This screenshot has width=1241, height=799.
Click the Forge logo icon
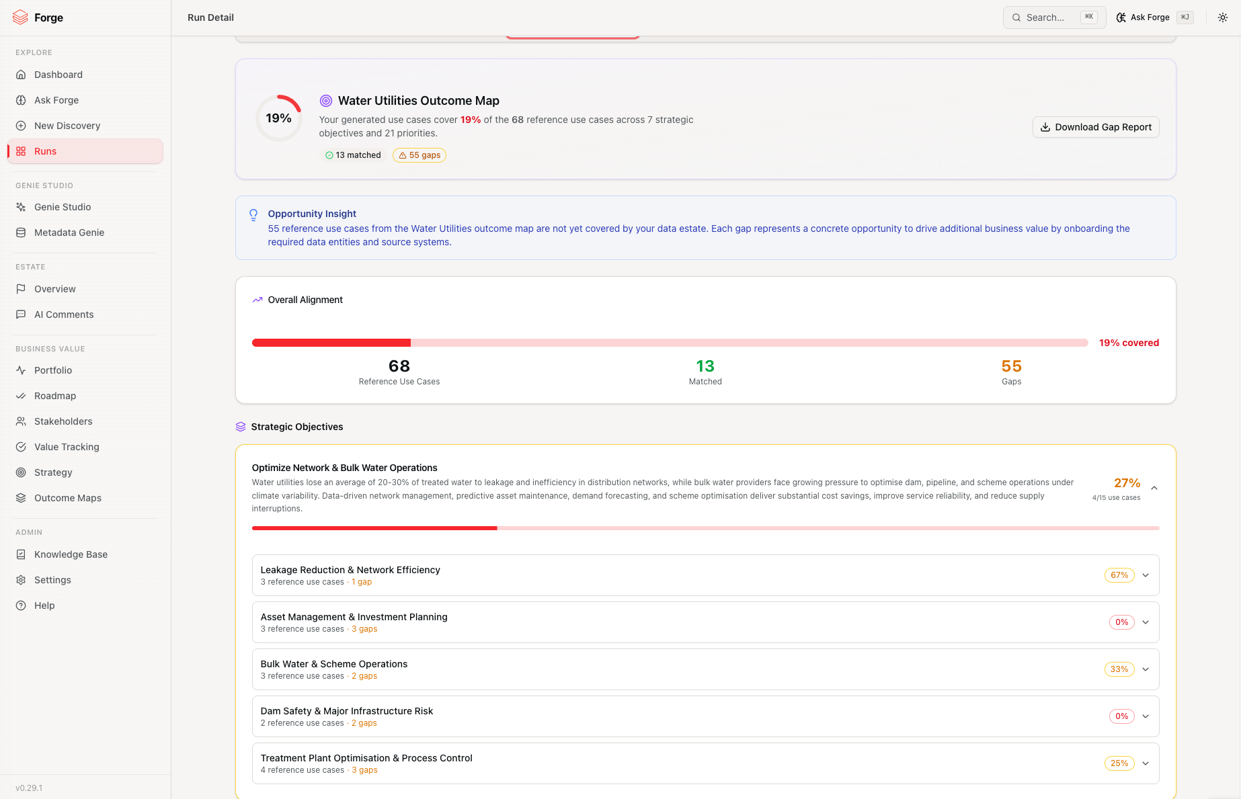pyautogui.click(x=20, y=17)
